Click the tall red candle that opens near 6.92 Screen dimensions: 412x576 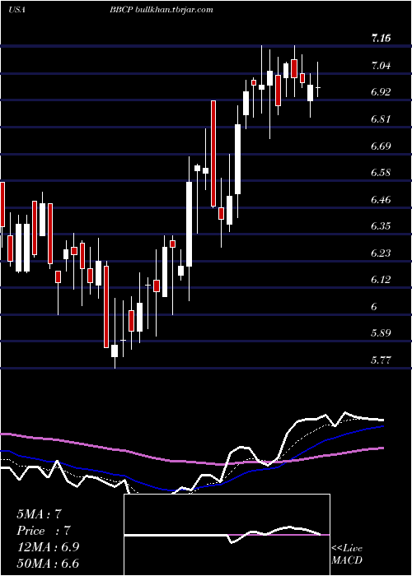(213, 153)
